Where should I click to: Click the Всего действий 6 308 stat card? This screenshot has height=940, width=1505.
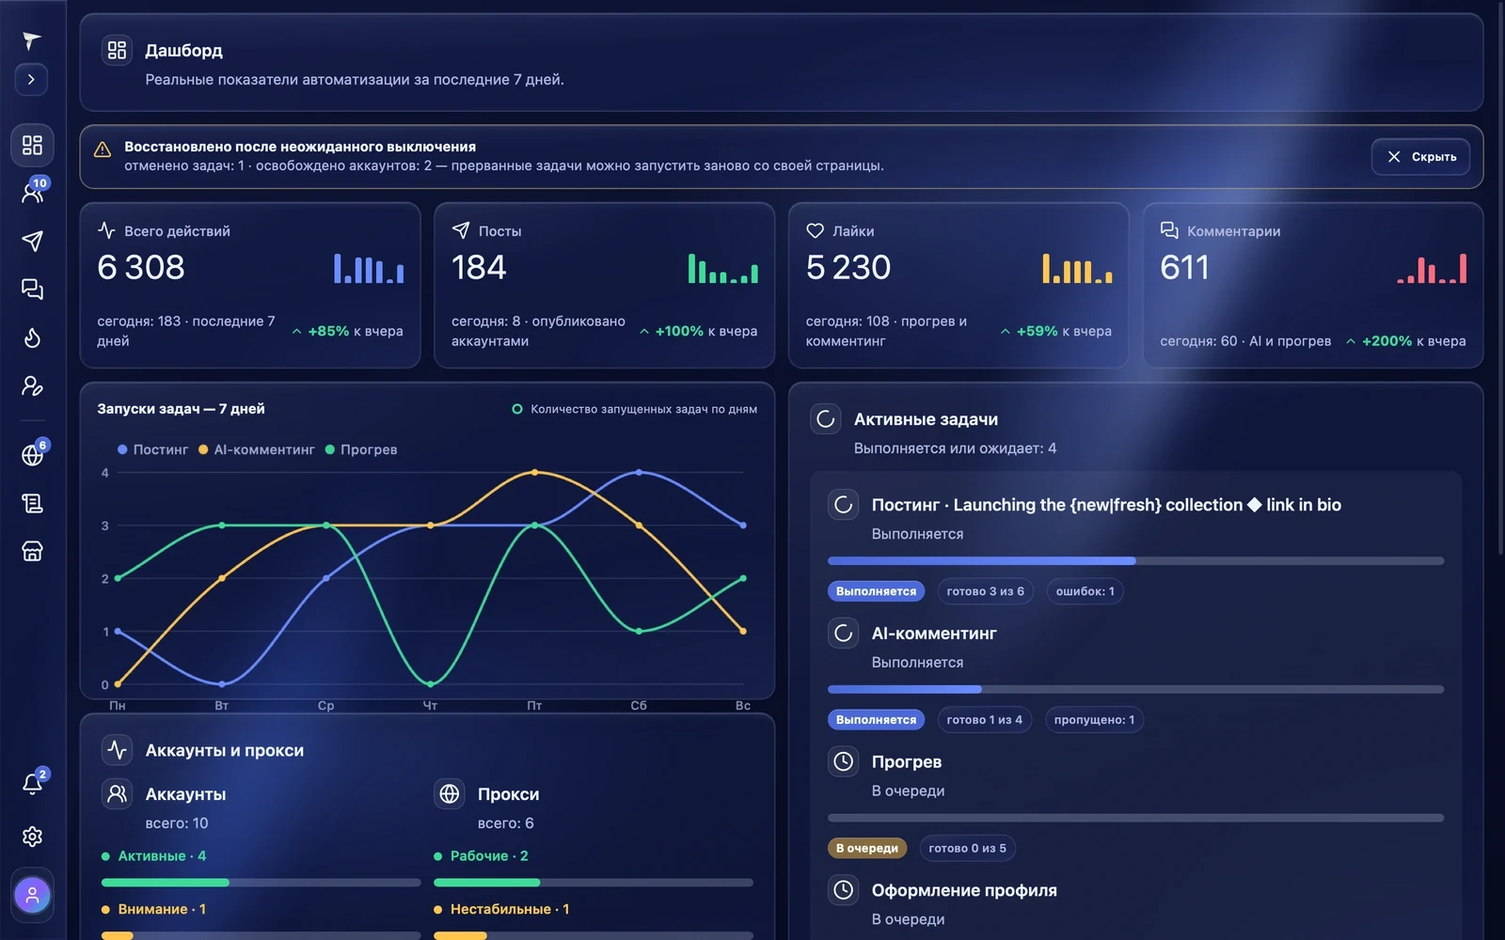250,286
